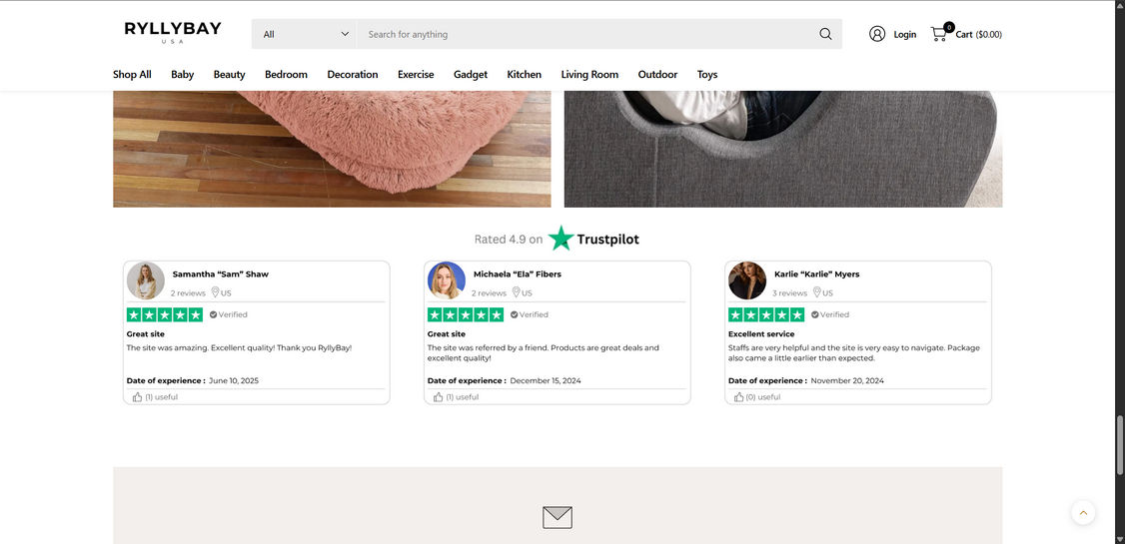Open the Baby category

pyautogui.click(x=182, y=75)
